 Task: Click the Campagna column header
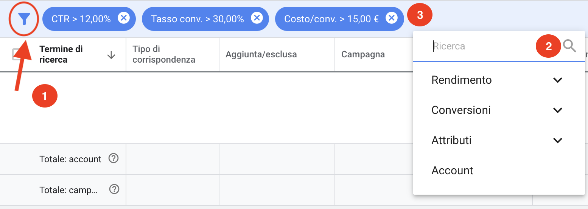coord(363,54)
